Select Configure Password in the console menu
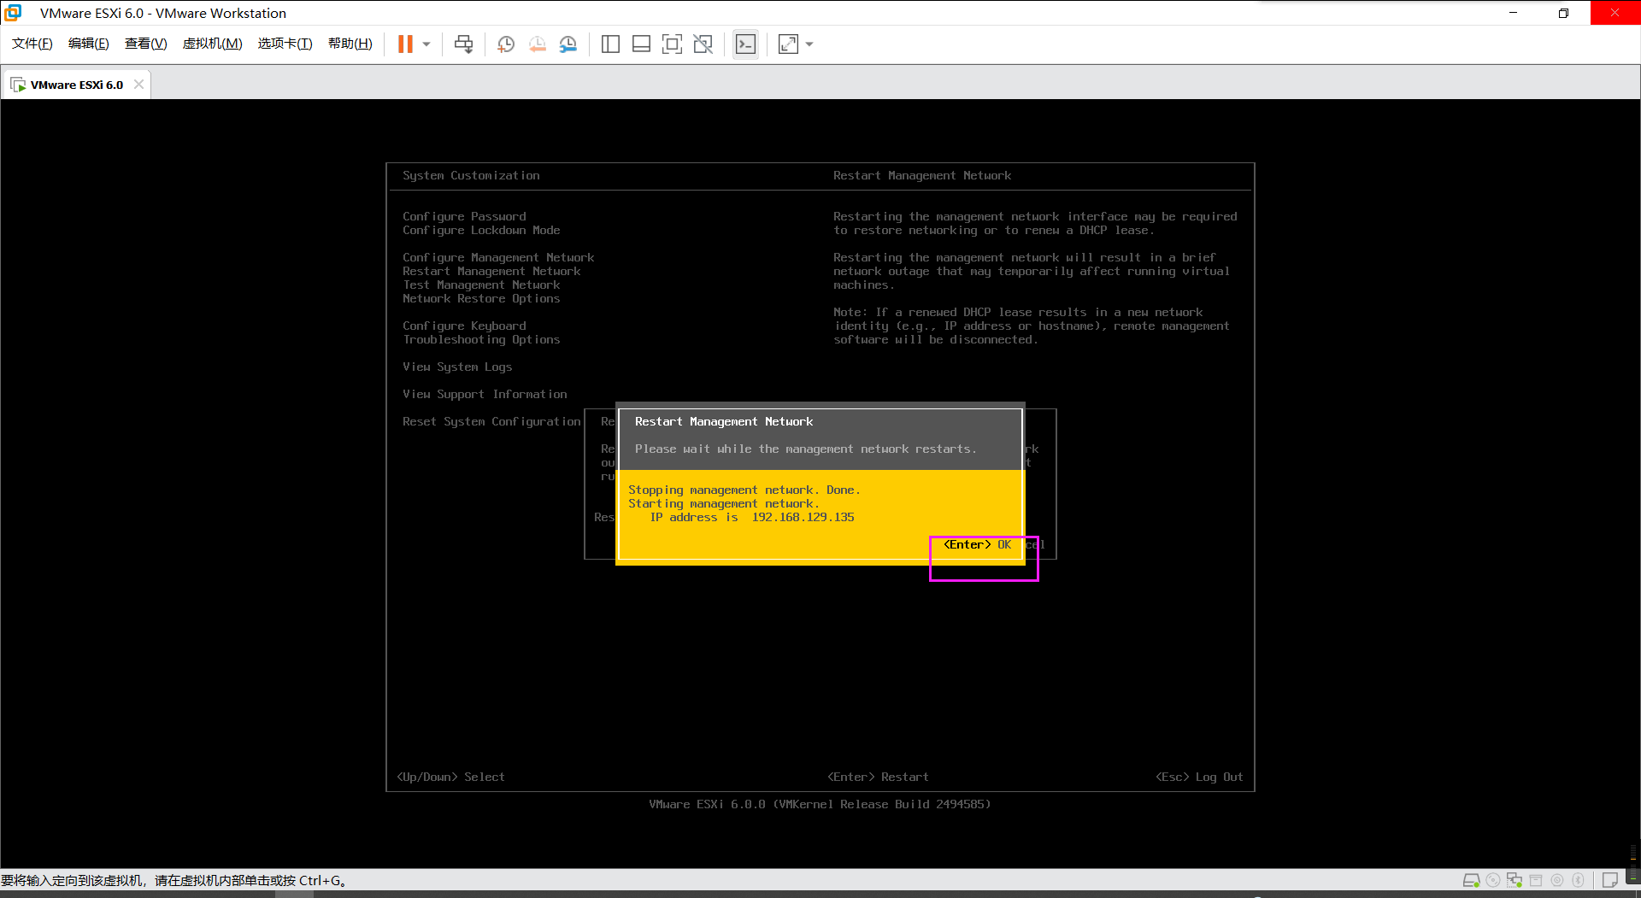 [464, 217]
